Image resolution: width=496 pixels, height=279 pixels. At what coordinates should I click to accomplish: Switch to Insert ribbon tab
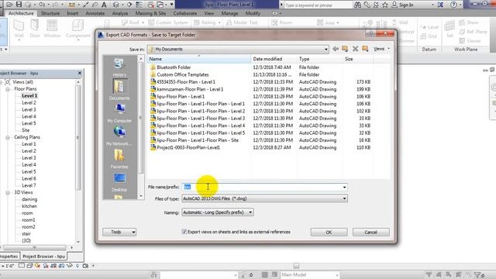tap(72, 13)
